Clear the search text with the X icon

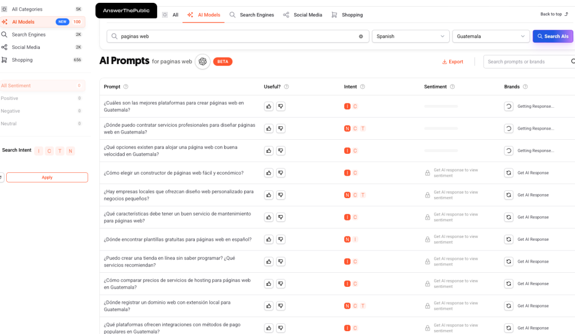pos(361,36)
